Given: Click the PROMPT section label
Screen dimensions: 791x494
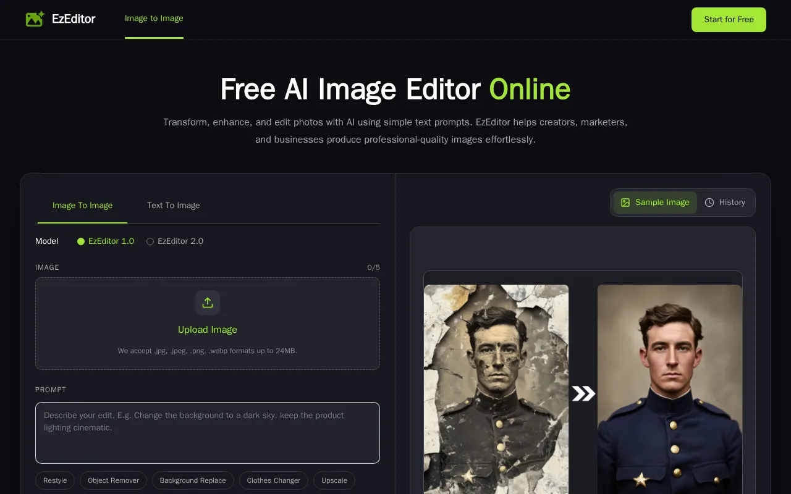Looking at the screenshot, I should tap(51, 390).
